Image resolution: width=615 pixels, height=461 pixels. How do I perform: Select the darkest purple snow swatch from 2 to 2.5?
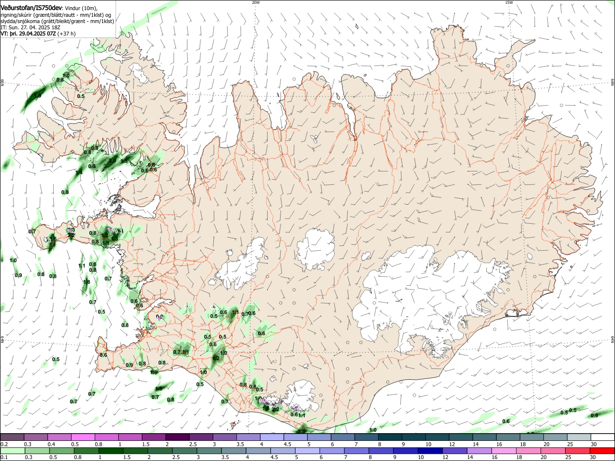pyautogui.click(x=178, y=437)
